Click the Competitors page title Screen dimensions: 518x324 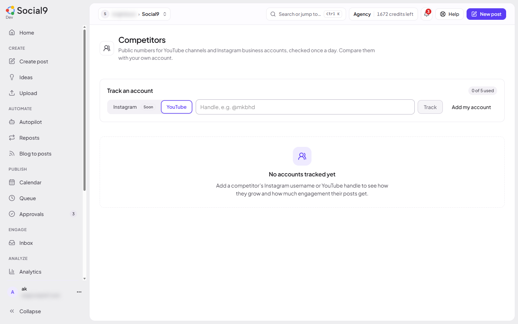pos(142,40)
